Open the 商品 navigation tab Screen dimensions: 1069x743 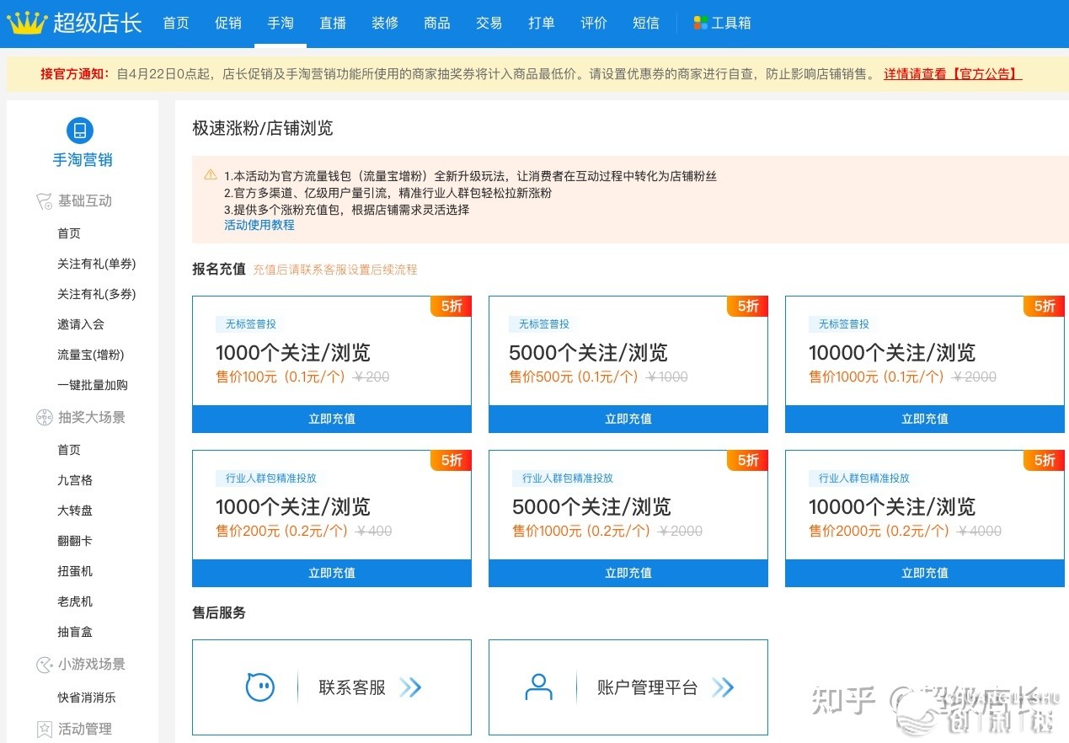click(x=437, y=23)
